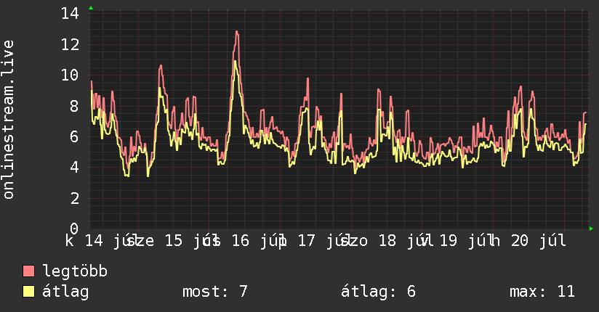Select the átlag legend label beside yellow swatch
Image resolution: width=599 pixels, height=312 pixels.
click(x=65, y=292)
